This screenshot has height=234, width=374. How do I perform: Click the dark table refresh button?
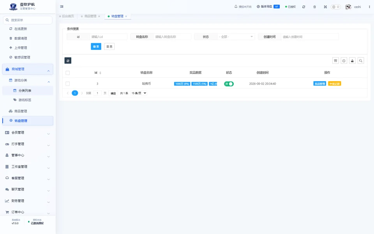pos(68,61)
